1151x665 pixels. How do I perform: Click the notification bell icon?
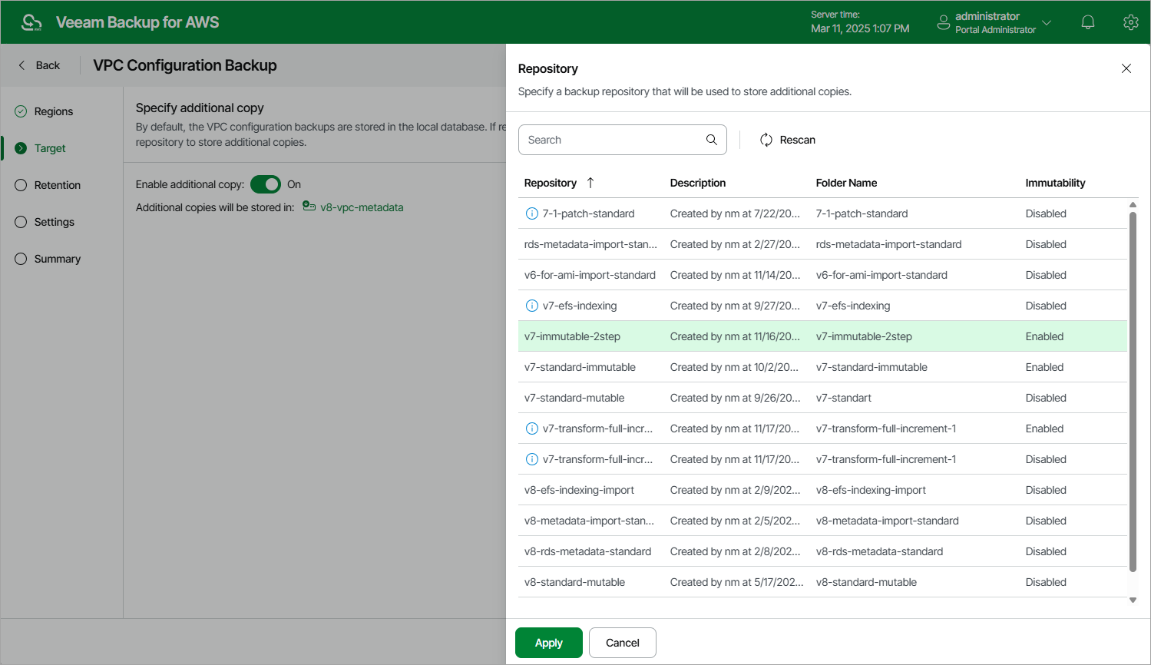[x=1087, y=22]
